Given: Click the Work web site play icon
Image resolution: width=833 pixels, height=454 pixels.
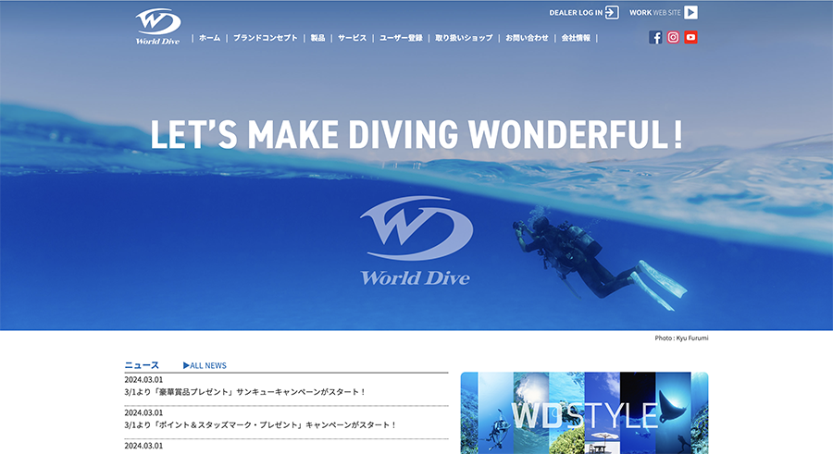Looking at the screenshot, I should coord(690,12).
